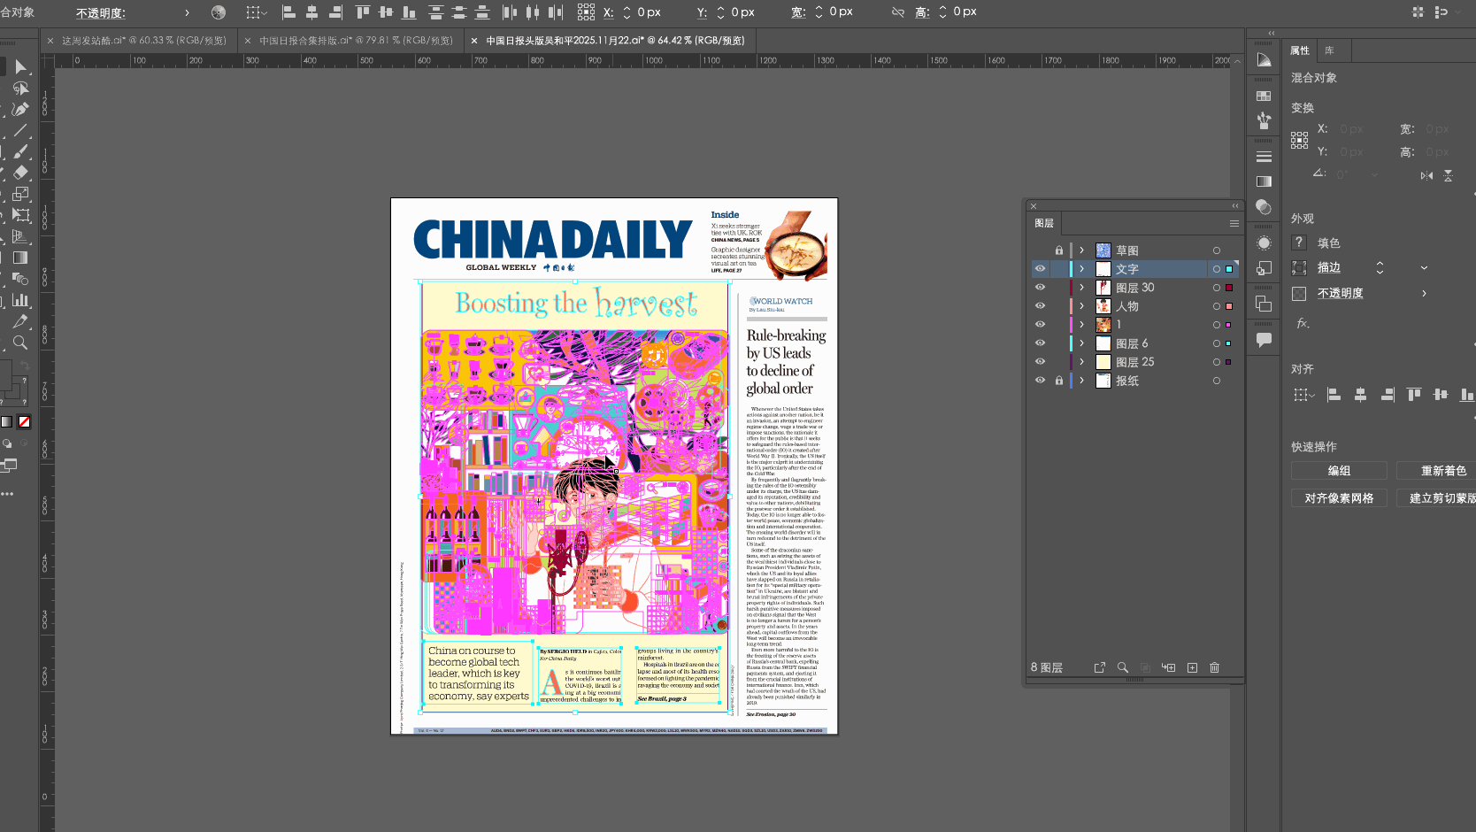Image resolution: width=1476 pixels, height=832 pixels.
Task: Select the Zoom magnifier tool
Action: pyautogui.click(x=20, y=343)
